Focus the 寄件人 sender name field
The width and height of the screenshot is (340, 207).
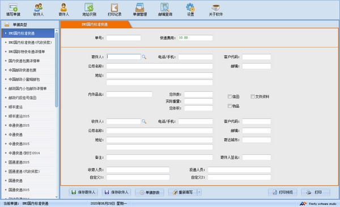point(124,57)
